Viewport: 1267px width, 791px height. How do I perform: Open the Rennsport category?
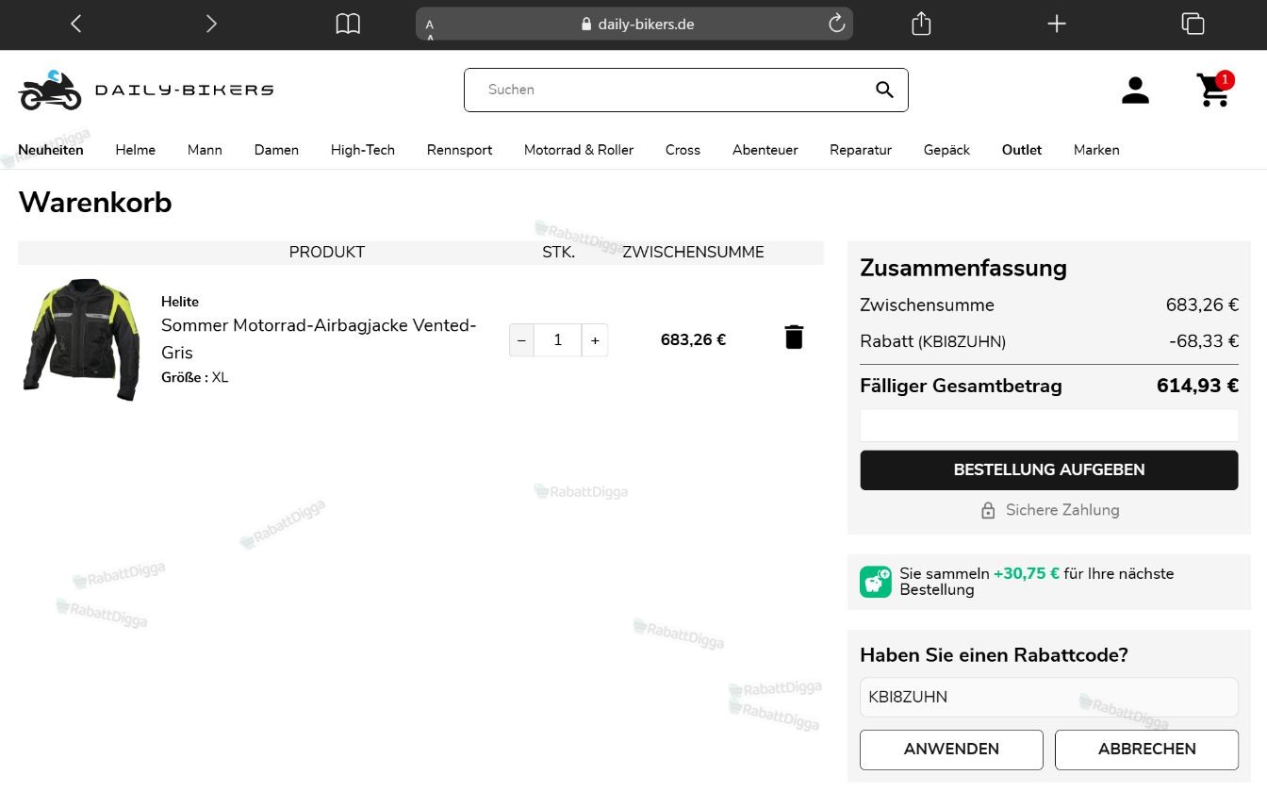(459, 150)
